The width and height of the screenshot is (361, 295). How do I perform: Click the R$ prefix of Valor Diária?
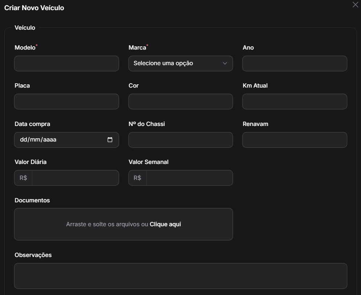(23, 178)
